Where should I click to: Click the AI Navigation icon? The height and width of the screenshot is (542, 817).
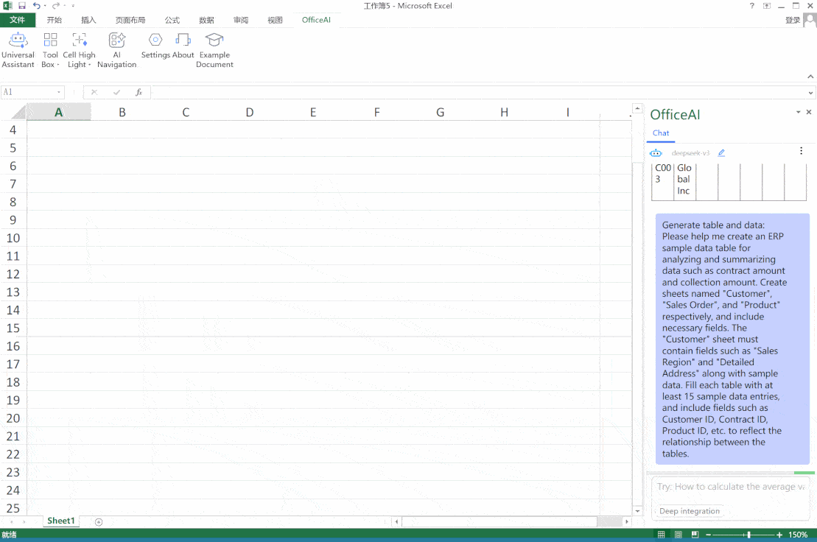point(116,49)
